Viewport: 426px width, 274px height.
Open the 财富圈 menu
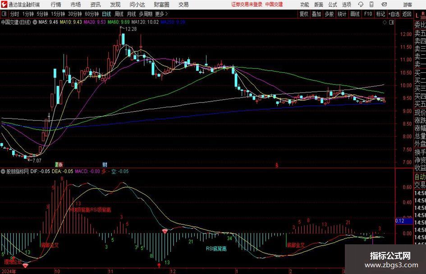tap(161, 4)
